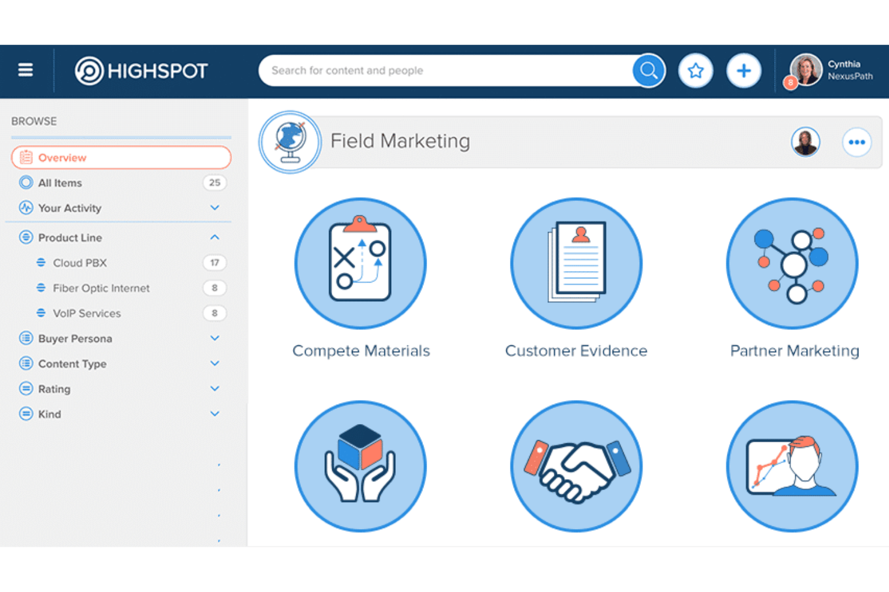889x592 pixels.
Task: Open the Partner Marketing network icon
Action: [792, 263]
